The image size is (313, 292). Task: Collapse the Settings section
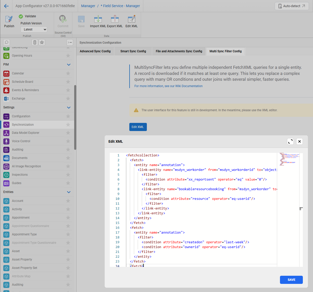click(x=69, y=107)
